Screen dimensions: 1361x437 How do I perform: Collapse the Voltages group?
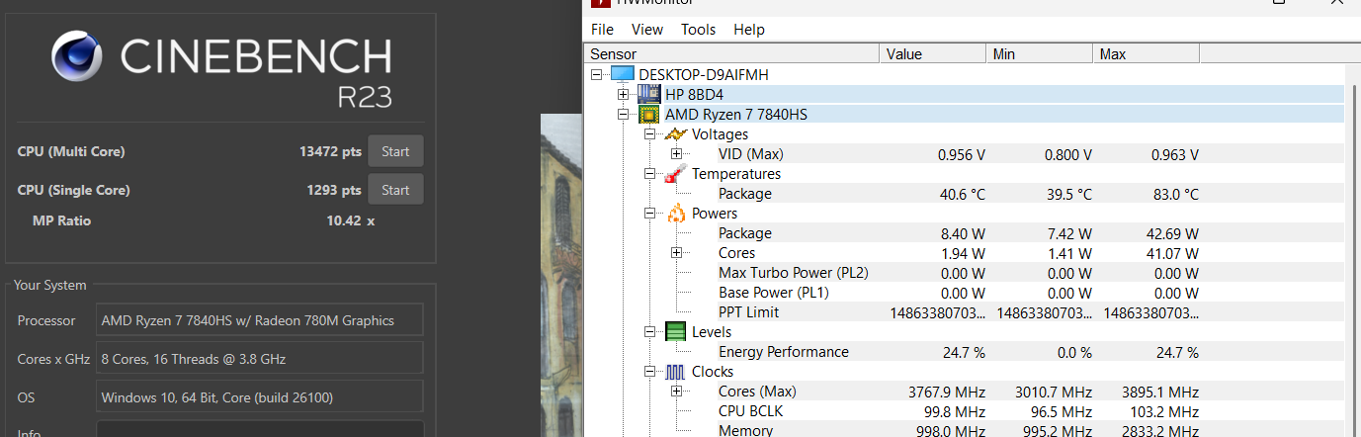(x=649, y=134)
